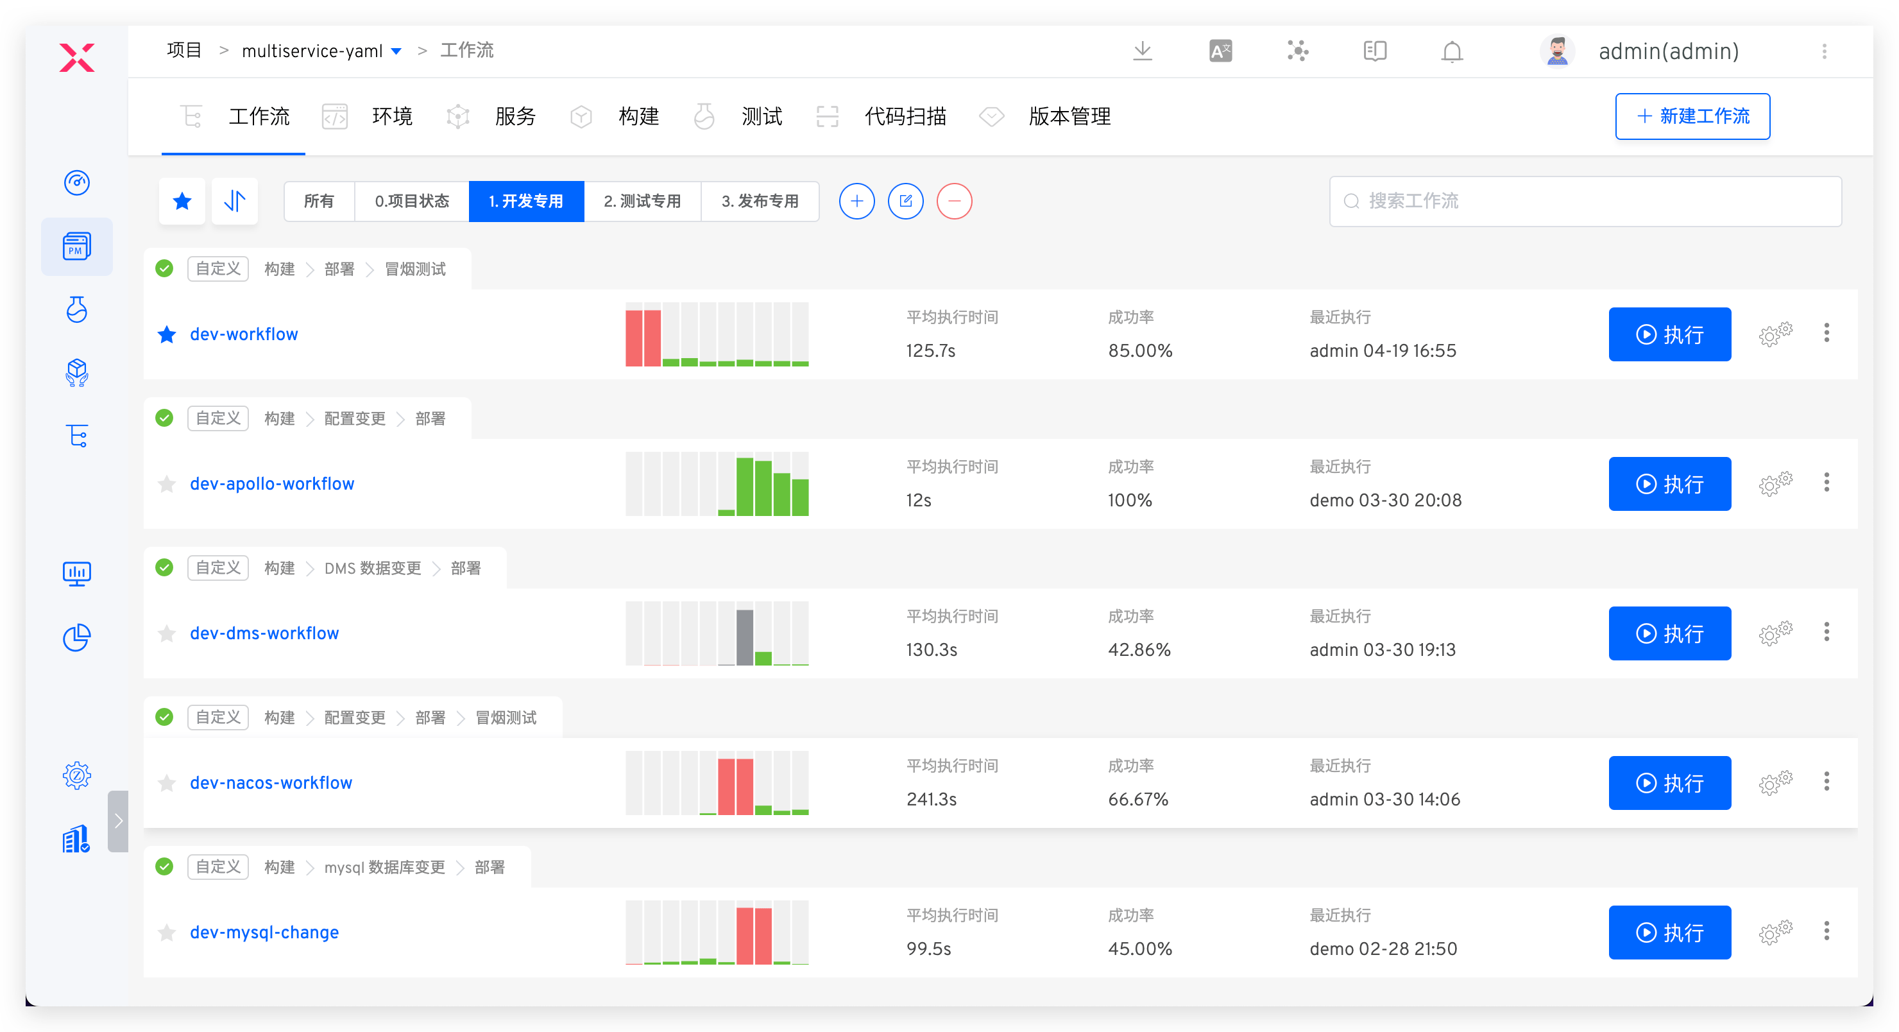Open the notification bell
This screenshot has width=1899, height=1032.
tap(1452, 51)
